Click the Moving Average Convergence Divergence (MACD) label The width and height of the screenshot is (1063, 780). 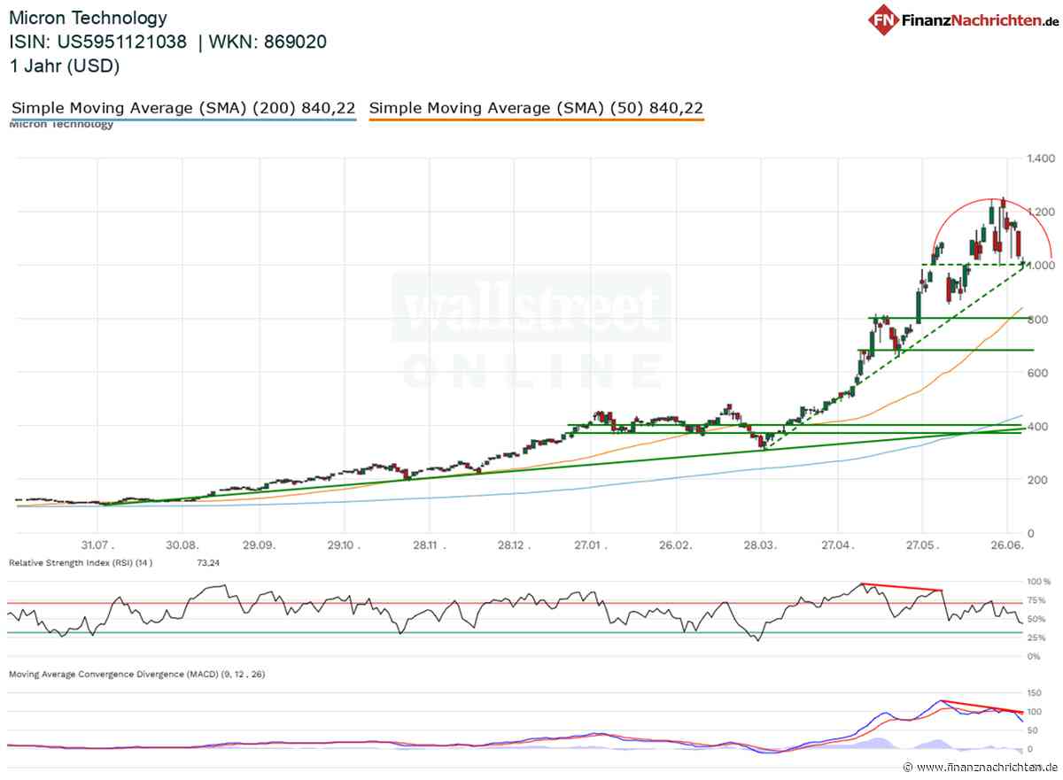point(136,674)
